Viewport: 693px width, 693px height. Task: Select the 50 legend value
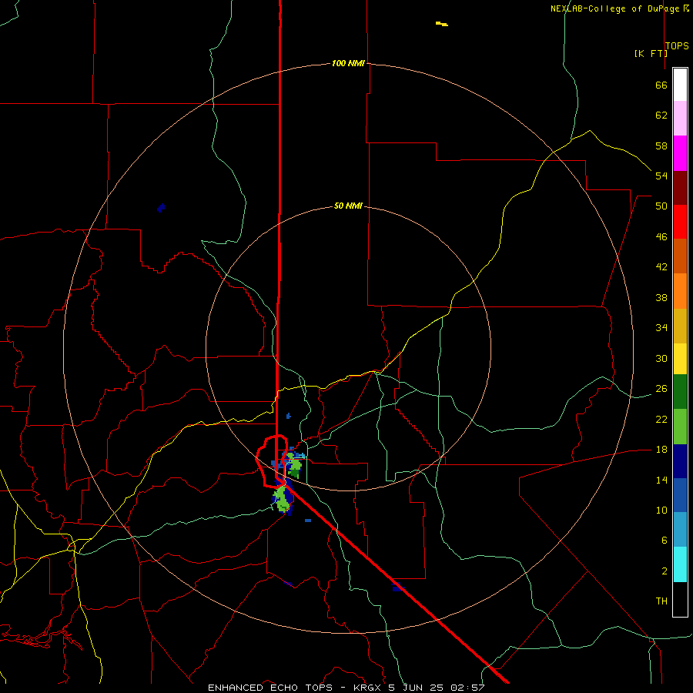(x=661, y=206)
